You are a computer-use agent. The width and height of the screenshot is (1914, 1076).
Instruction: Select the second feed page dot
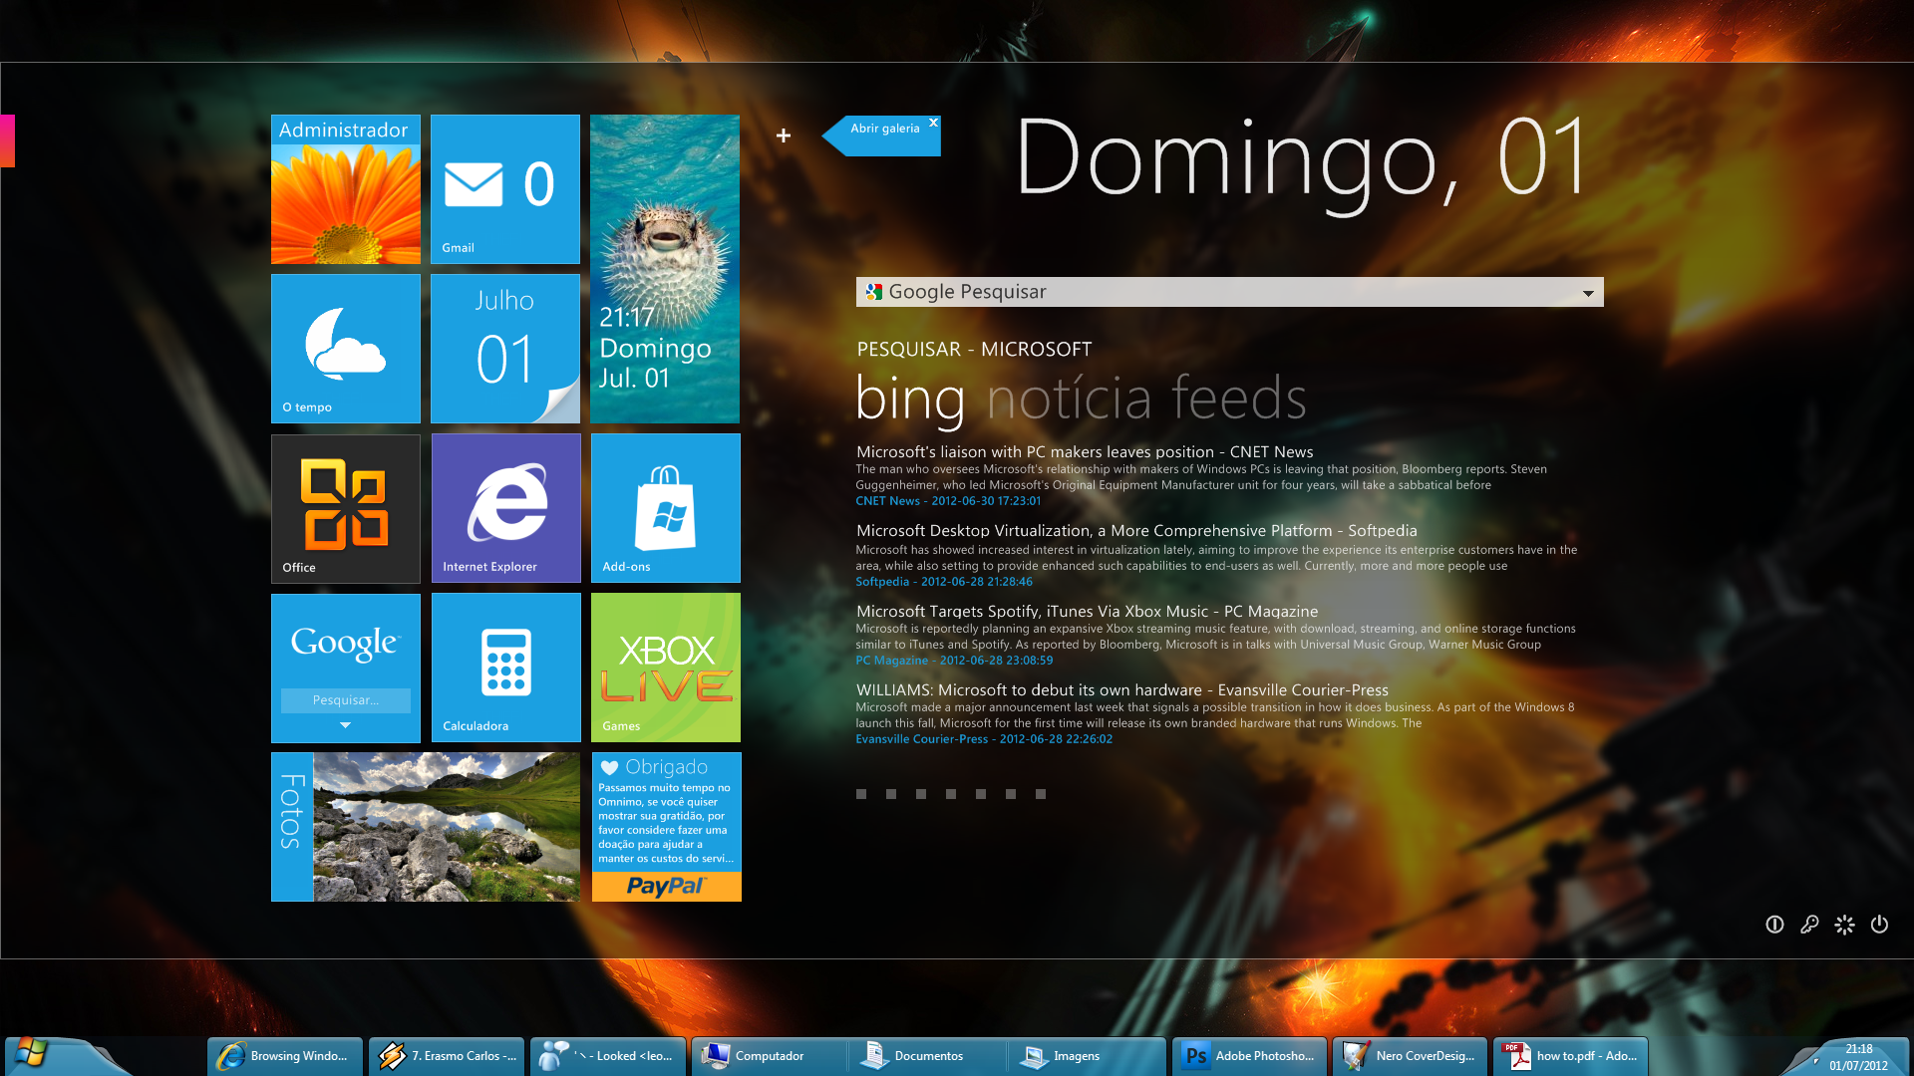click(x=891, y=794)
